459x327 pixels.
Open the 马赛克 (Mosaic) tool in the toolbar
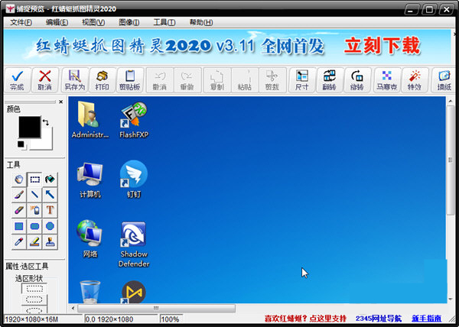(387, 79)
